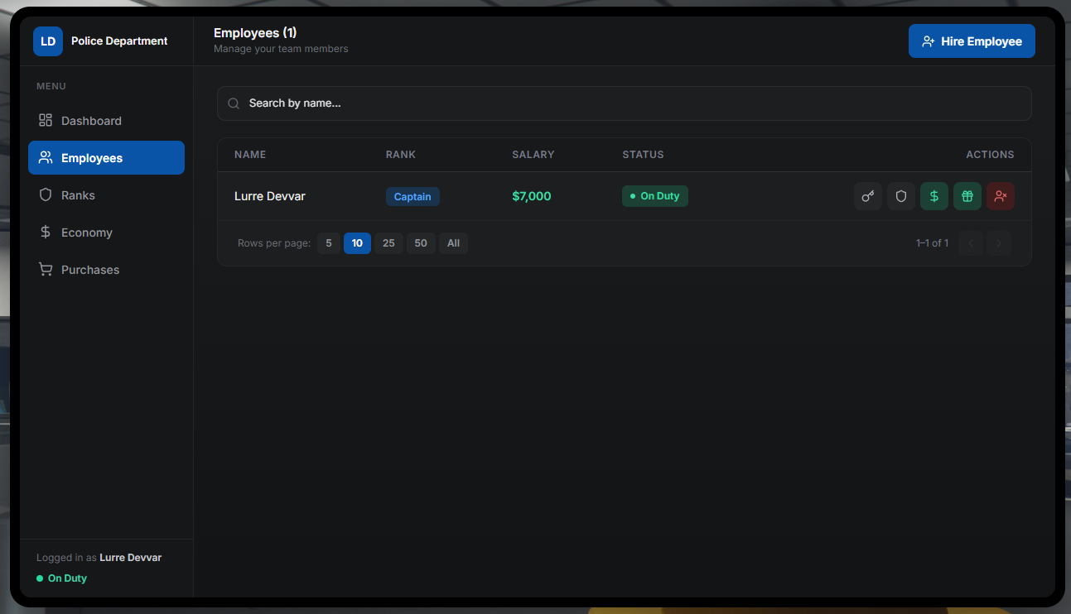Click the On Duty status badge in table
This screenshot has height=614, width=1071.
coord(654,196)
